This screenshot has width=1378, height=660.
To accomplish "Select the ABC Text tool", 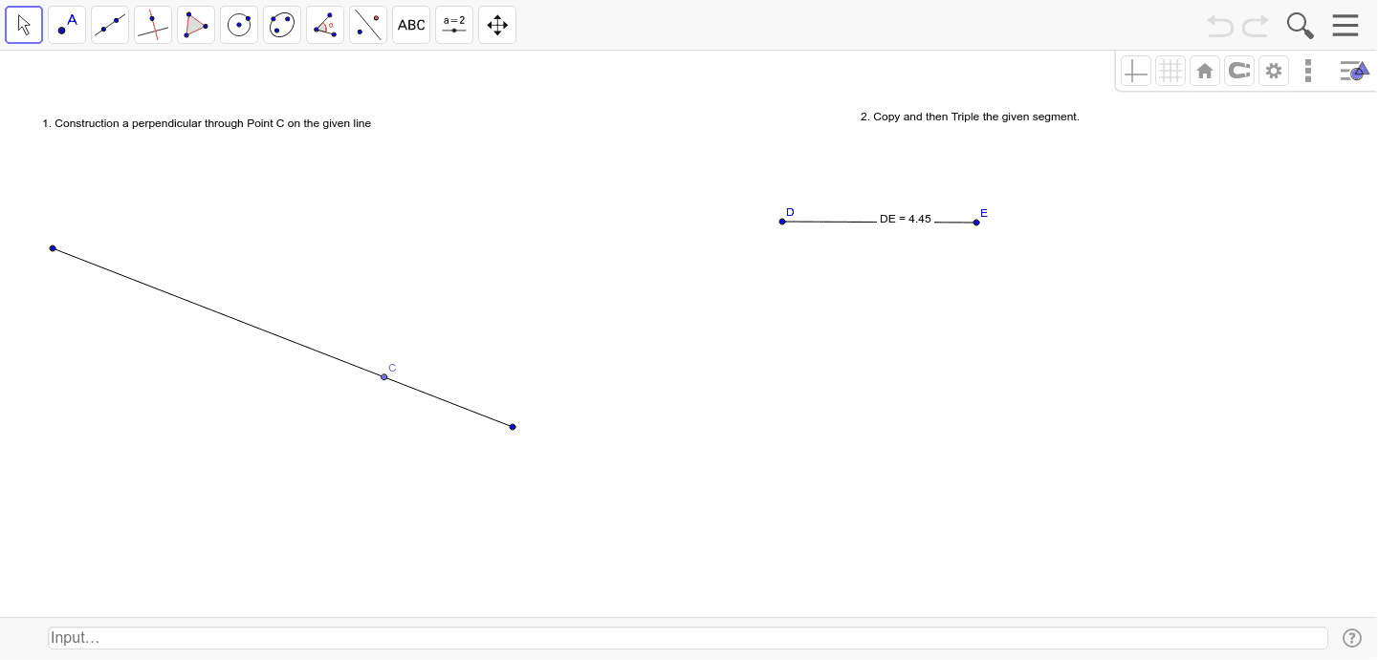I will [411, 25].
